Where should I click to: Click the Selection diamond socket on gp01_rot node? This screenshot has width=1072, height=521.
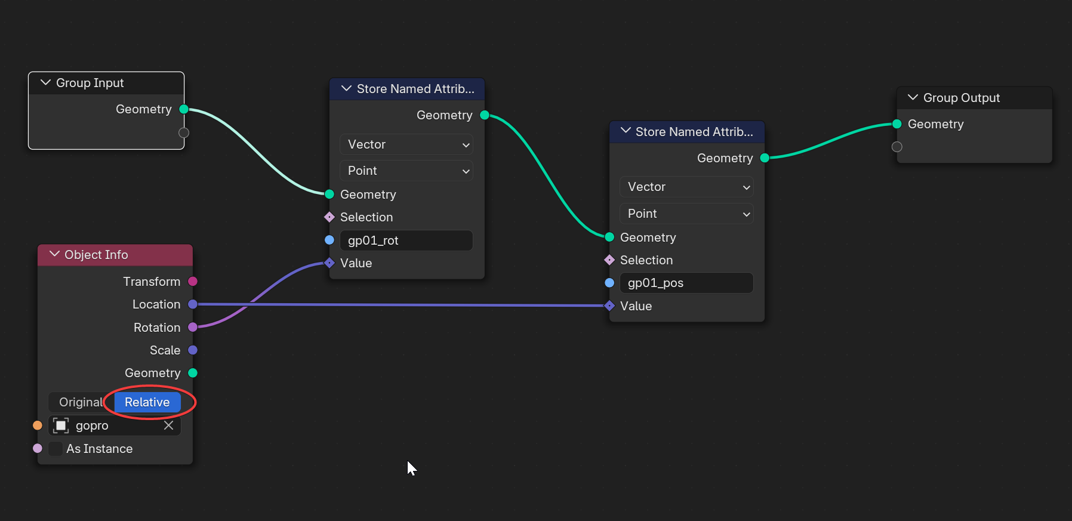(329, 217)
